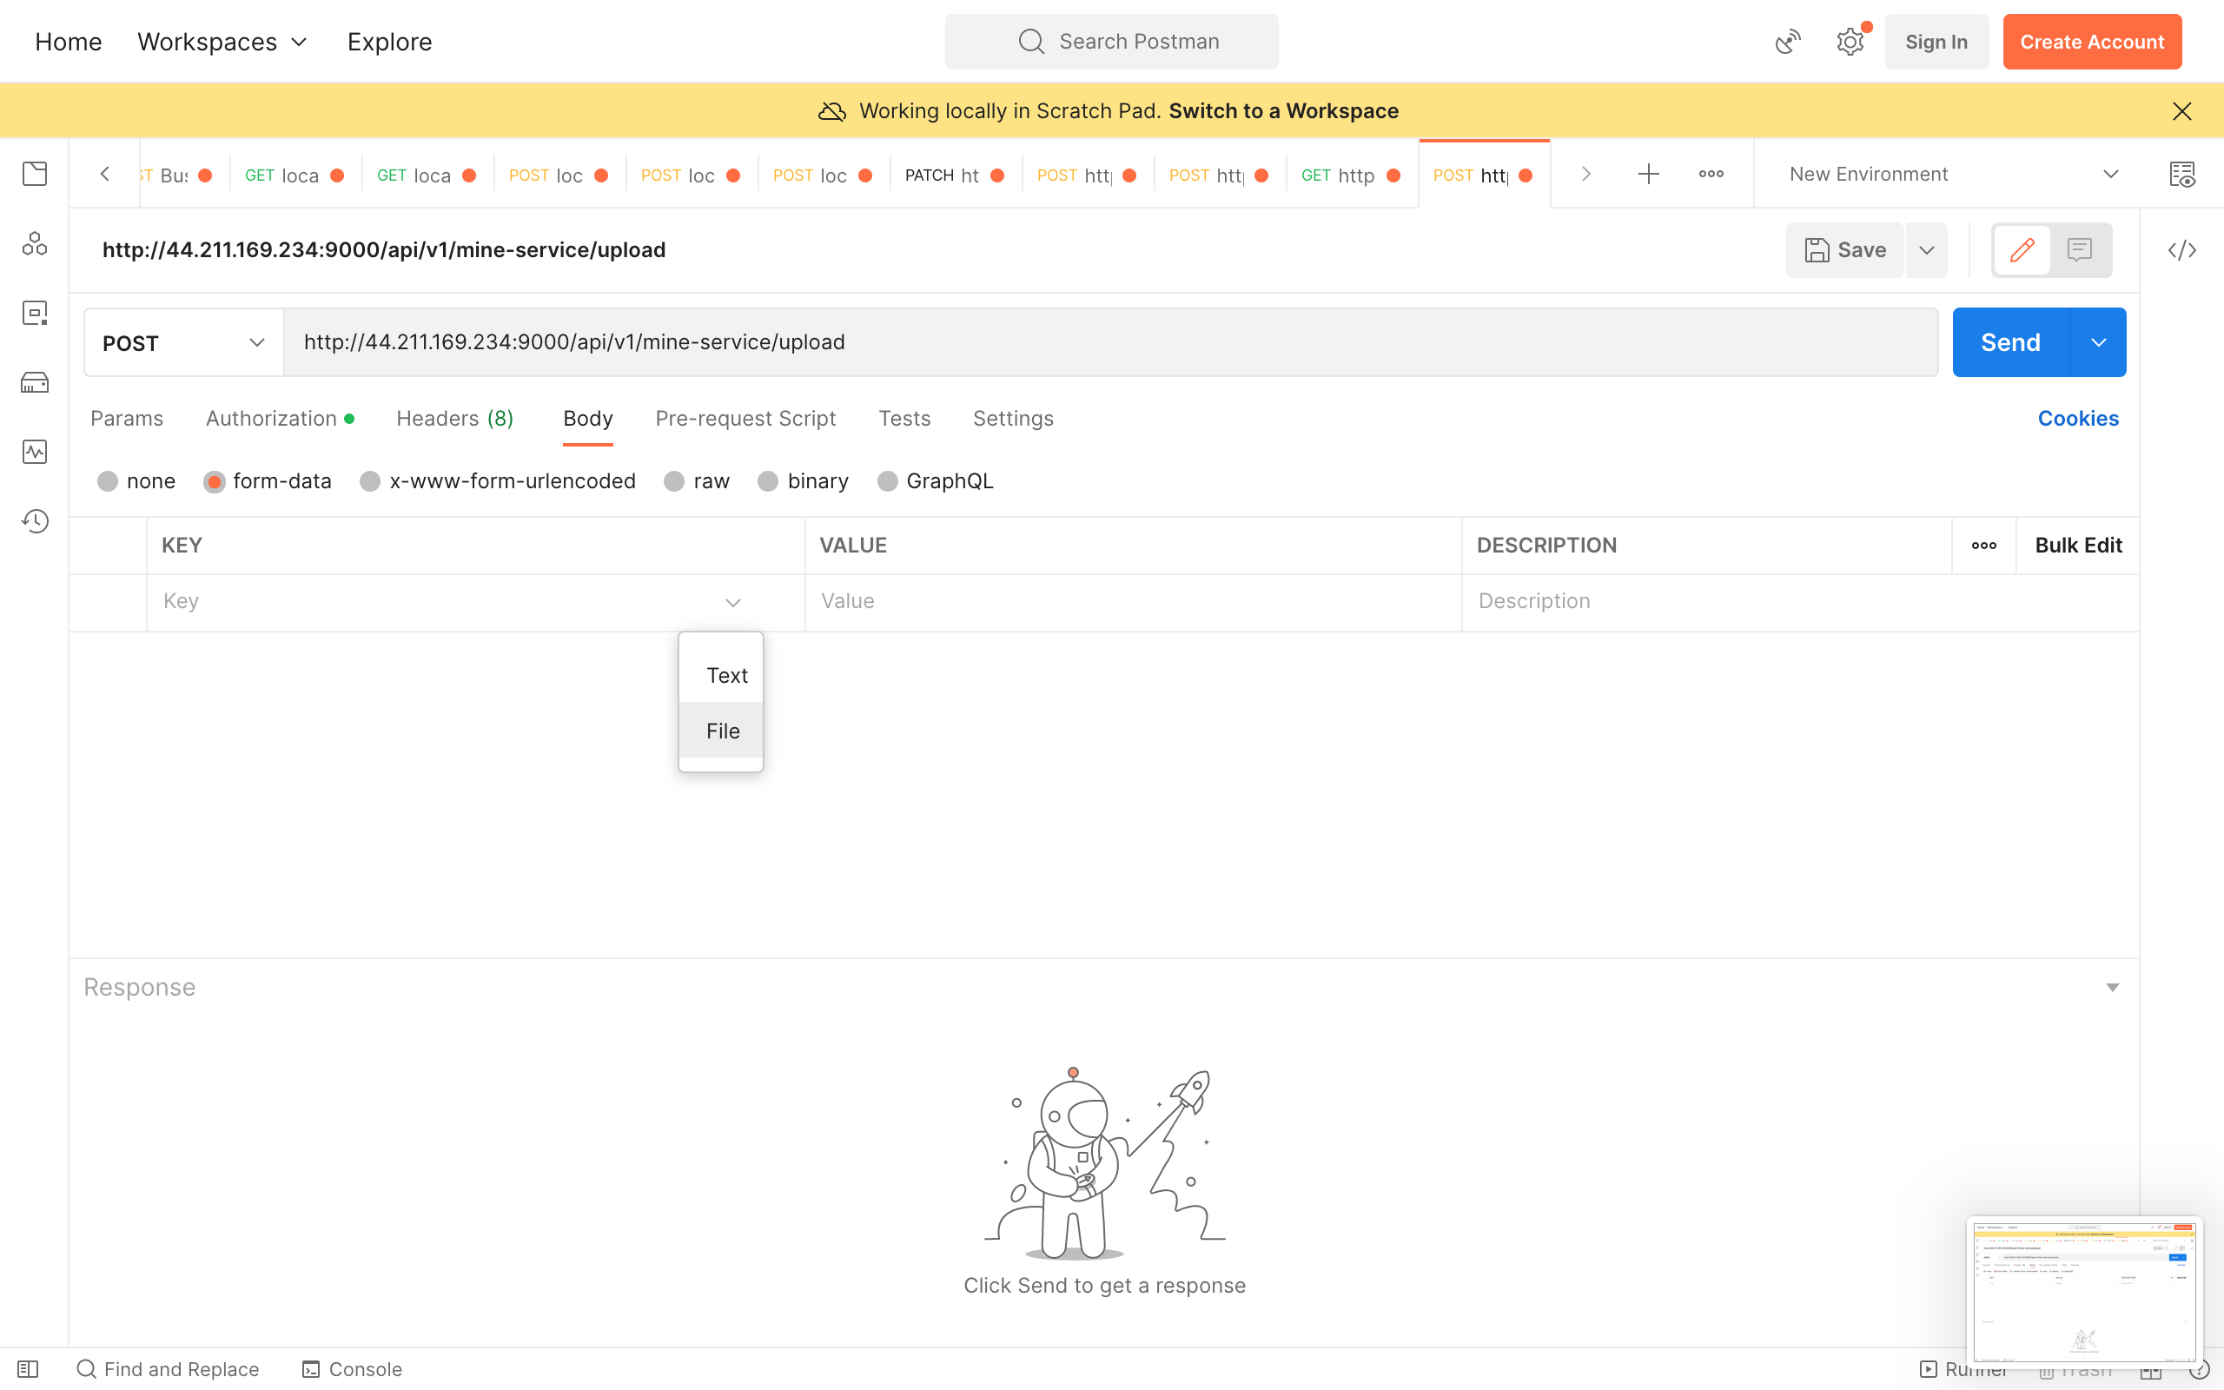
Task: Choose x-www-form-urlencoded body option
Action: [370, 481]
